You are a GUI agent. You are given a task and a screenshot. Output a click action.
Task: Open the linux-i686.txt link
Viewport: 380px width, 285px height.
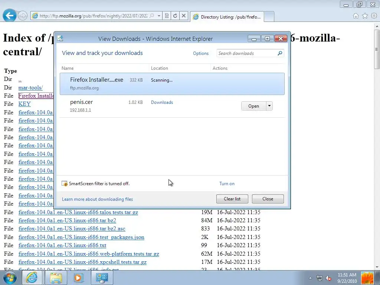pos(62,246)
